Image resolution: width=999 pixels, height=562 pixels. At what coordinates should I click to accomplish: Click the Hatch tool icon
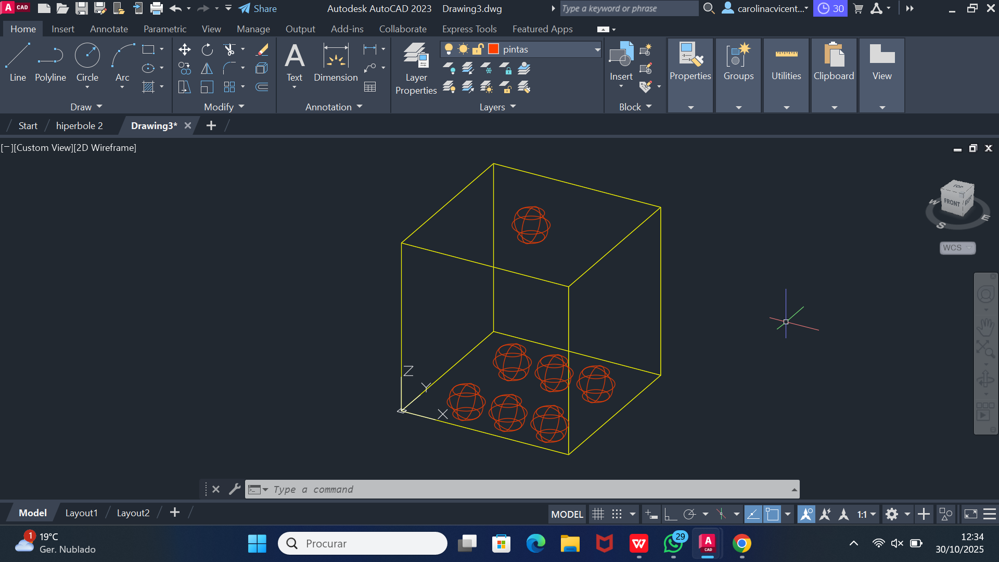coord(148,87)
